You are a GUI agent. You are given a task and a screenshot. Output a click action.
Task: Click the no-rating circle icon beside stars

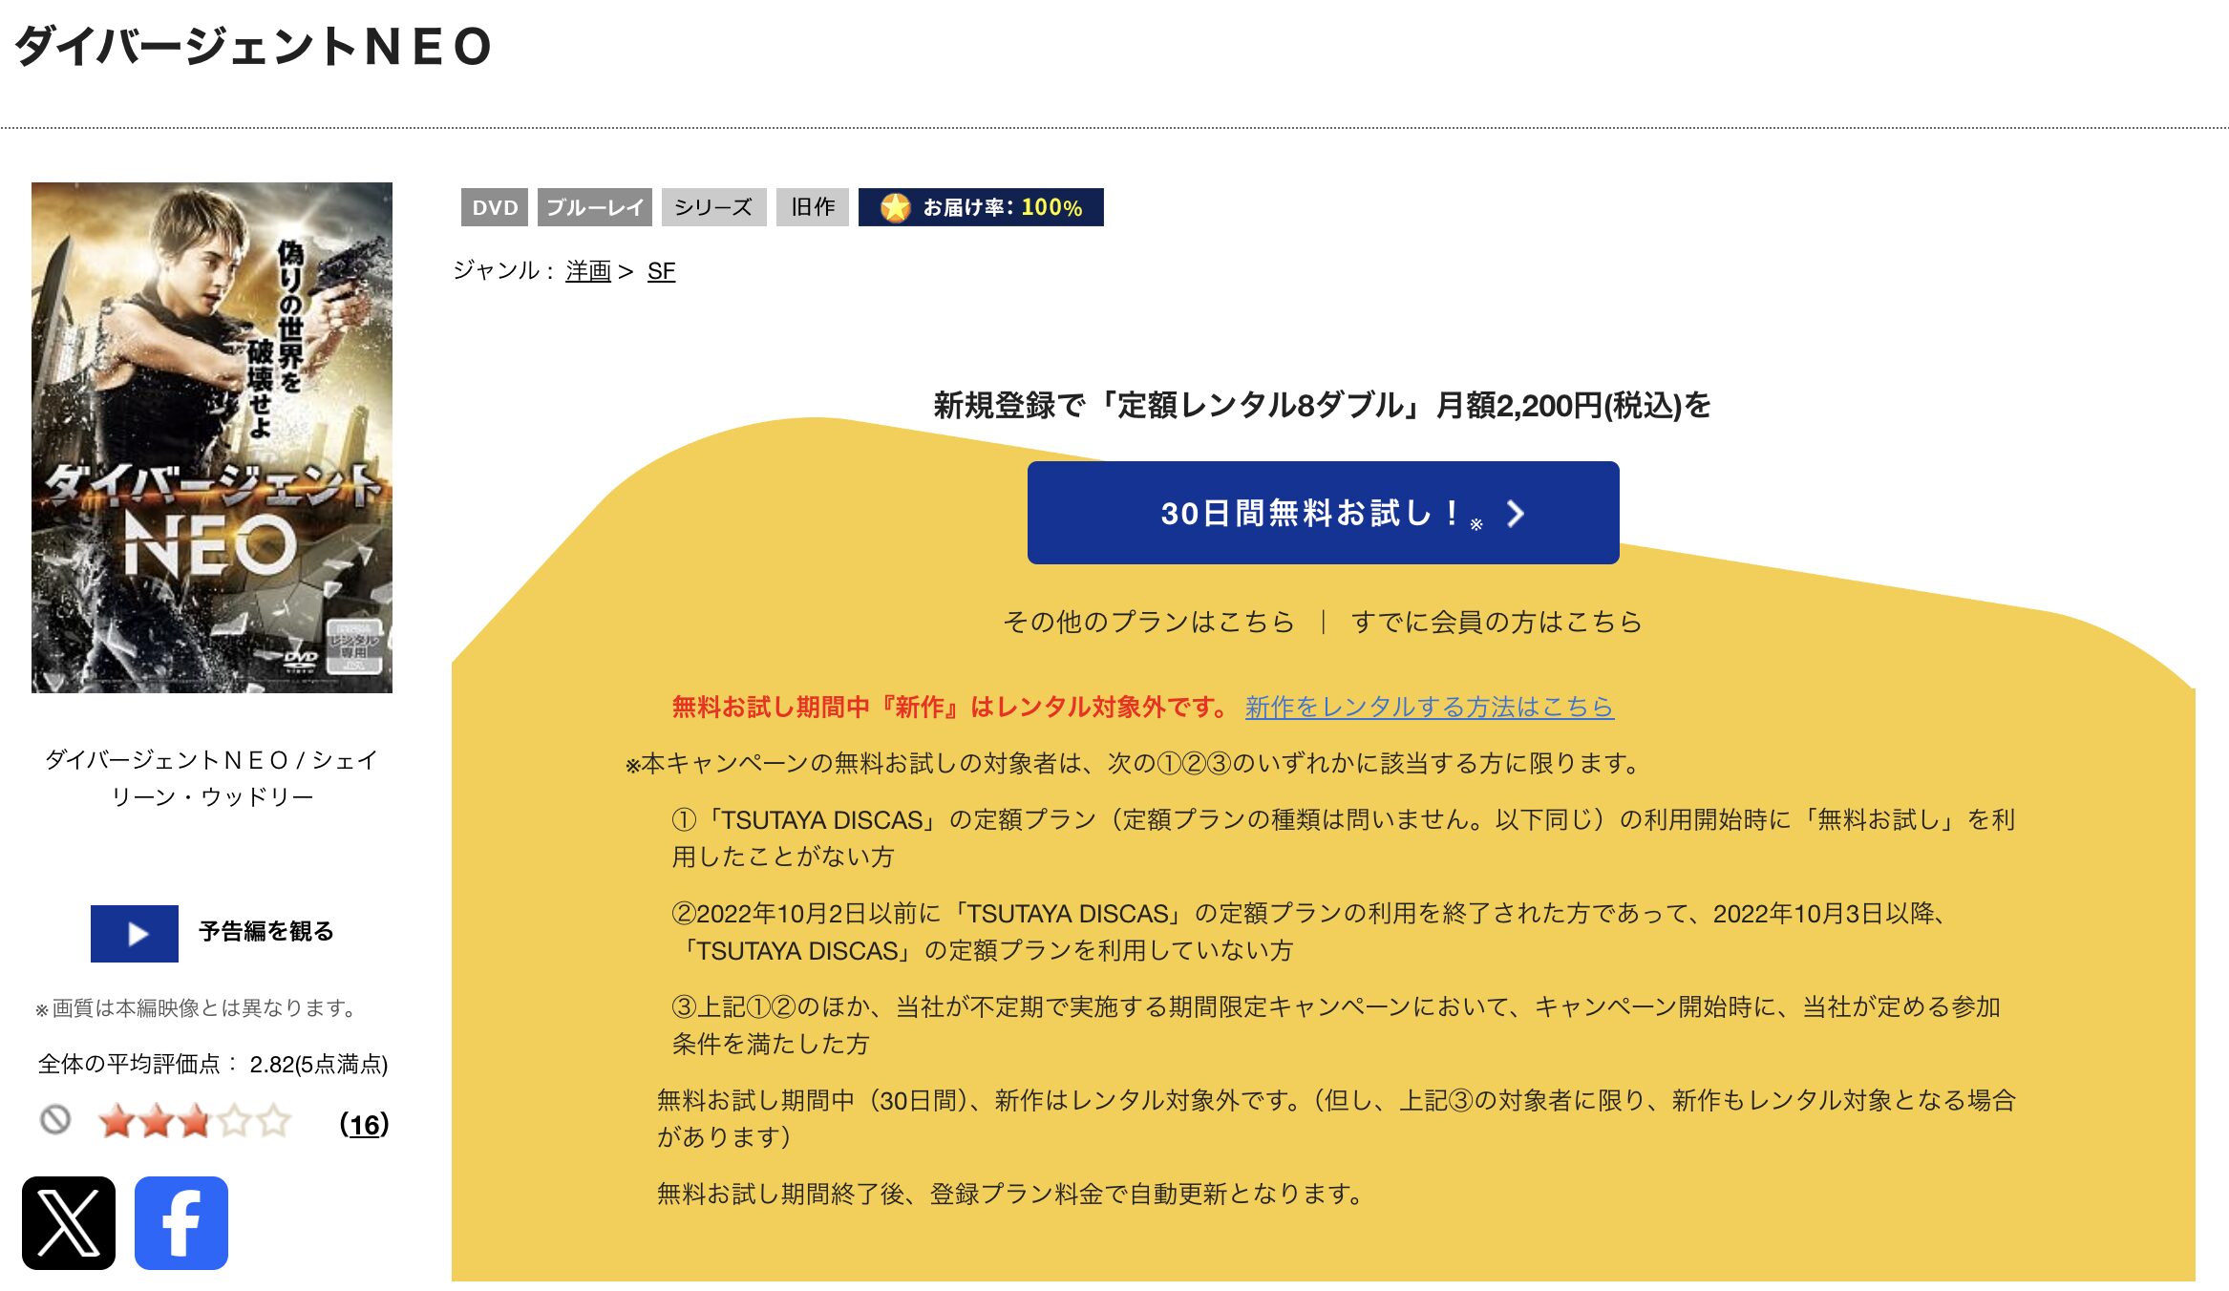tap(55, 1119)
